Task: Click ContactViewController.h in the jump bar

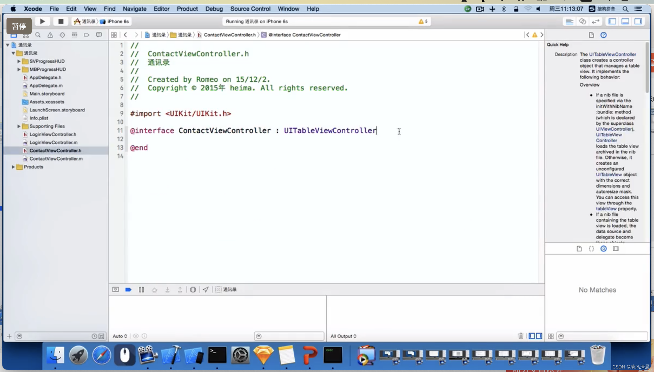Action: point(230,35)
